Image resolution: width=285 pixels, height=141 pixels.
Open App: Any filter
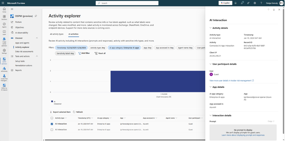tap(147, 48)
